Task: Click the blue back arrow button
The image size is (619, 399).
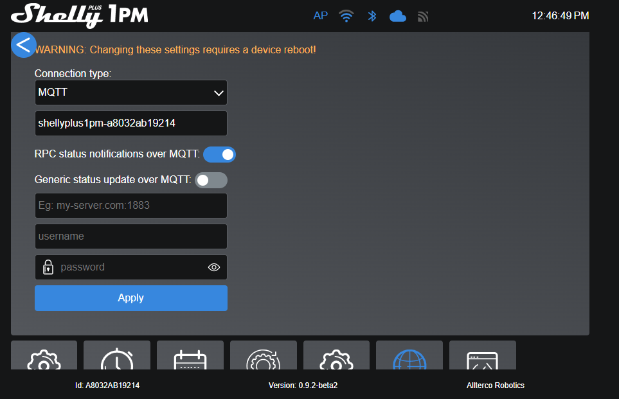Action: tap(24, 45)
